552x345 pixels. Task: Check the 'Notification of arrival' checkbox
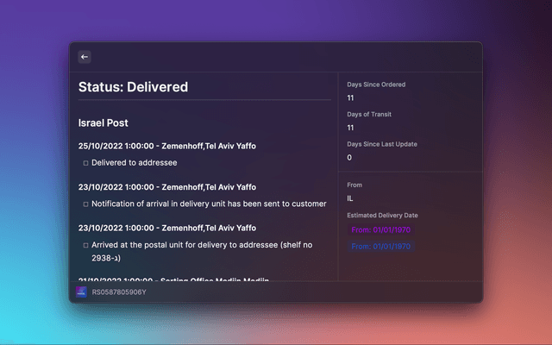click(85, 204)
